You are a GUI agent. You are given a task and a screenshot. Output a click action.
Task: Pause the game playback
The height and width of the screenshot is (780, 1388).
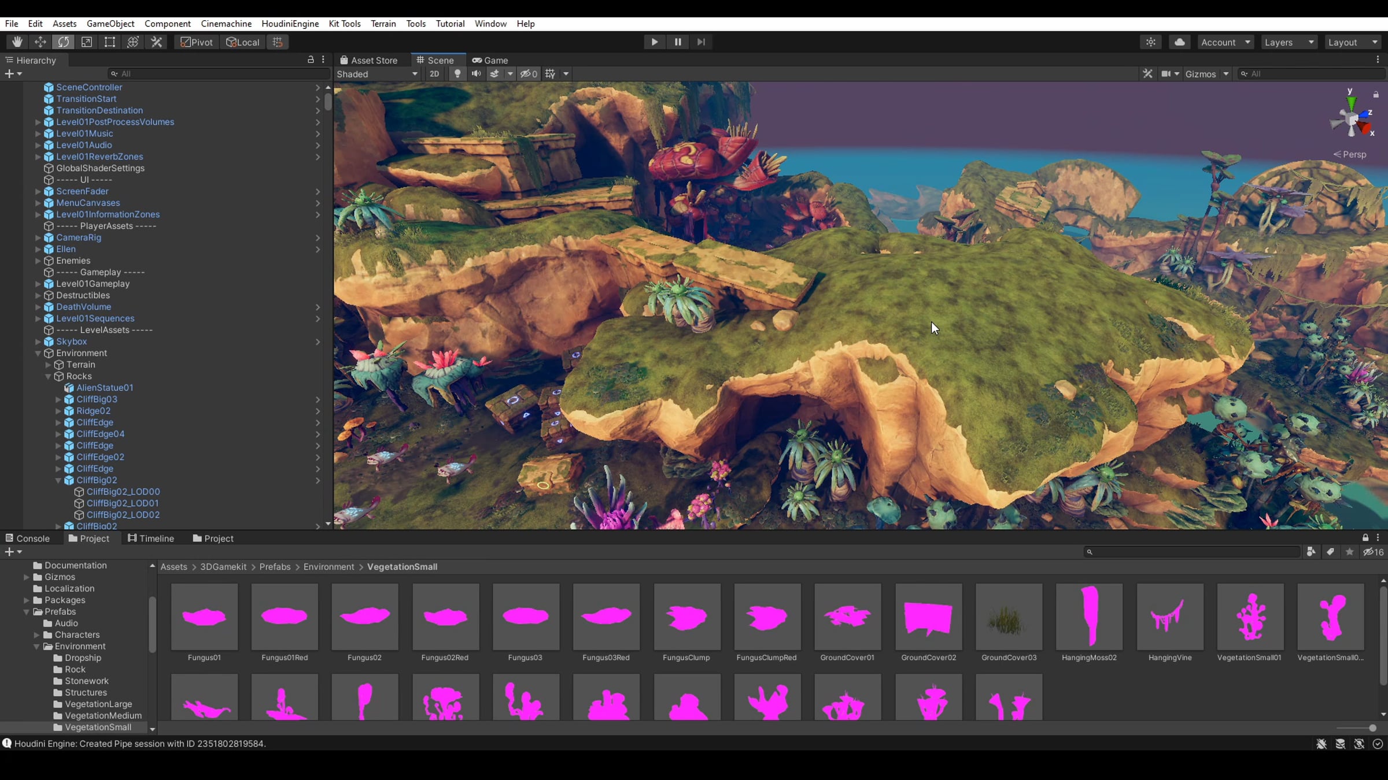pos(678,42)
